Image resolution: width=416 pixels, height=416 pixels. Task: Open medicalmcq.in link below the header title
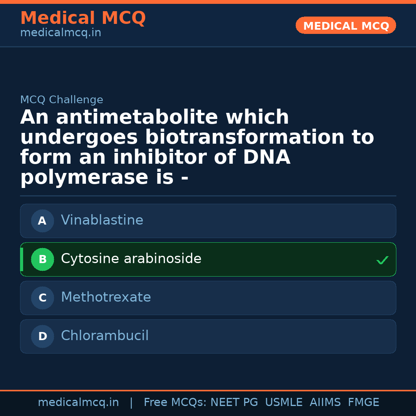click(60, 33)
